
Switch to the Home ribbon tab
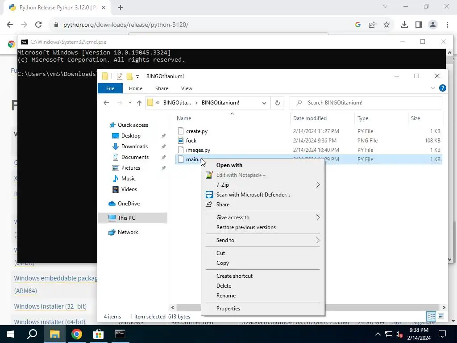coord(136,88)
